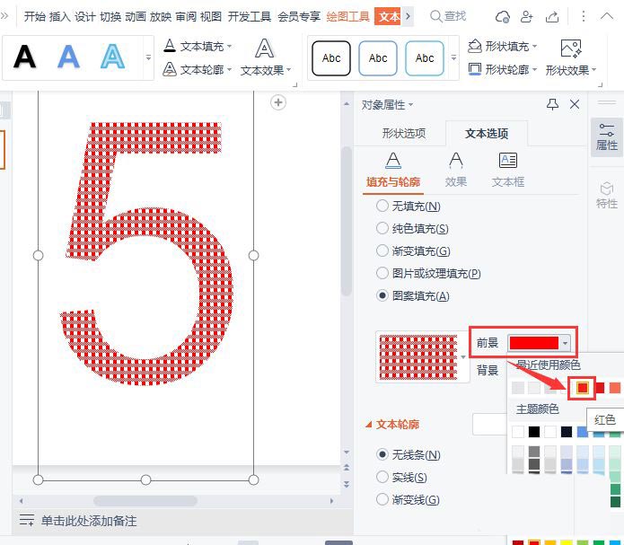This screenshot has height=545, width=624.
Task: Click the add notes area 单击此处添加备注
Action: 89,521
